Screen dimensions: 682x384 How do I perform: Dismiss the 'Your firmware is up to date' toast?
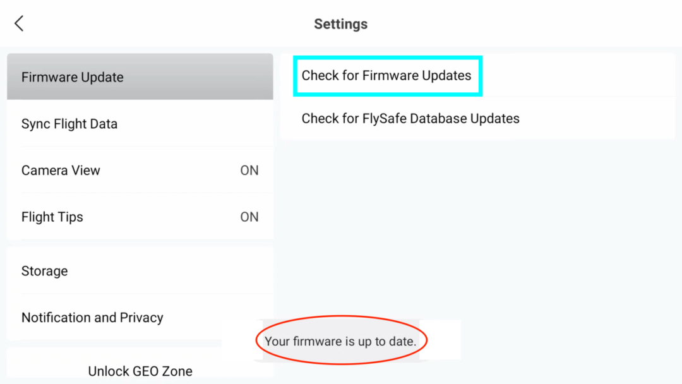click(341, 342)
